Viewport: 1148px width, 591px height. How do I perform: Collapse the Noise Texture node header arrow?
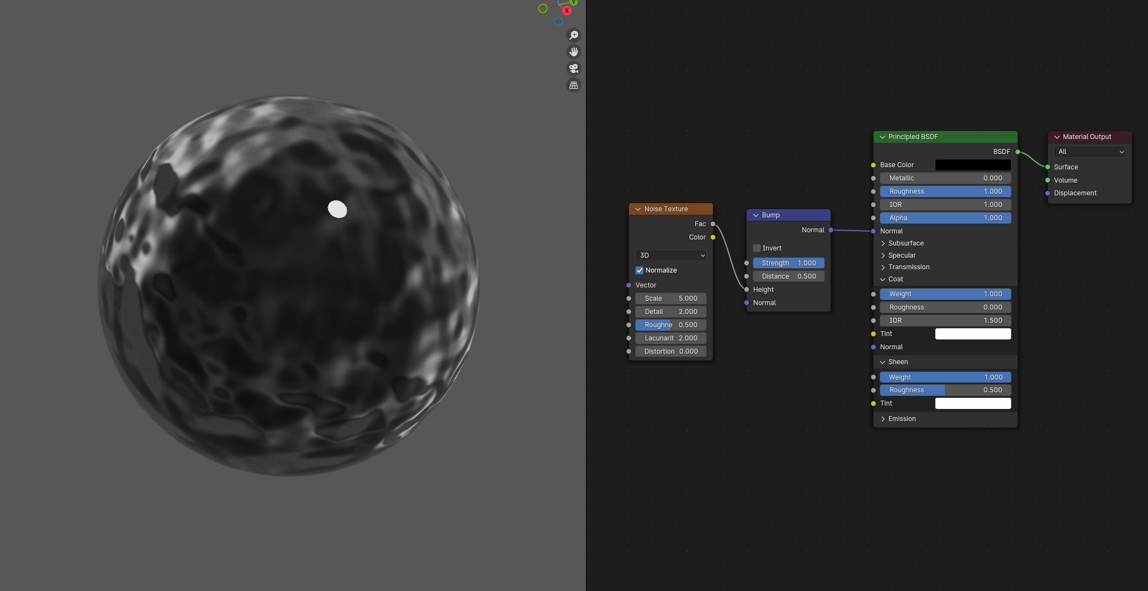[x=638, y=209]
